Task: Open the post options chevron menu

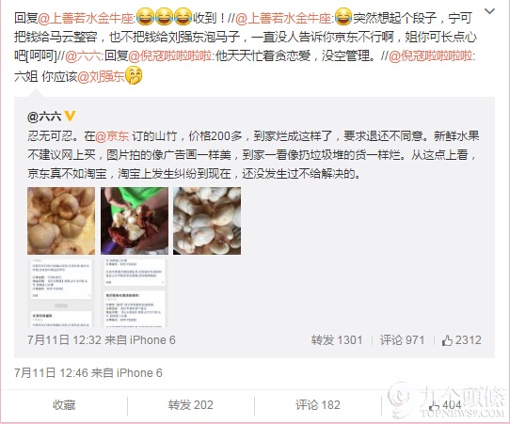Action: point(489,11)
